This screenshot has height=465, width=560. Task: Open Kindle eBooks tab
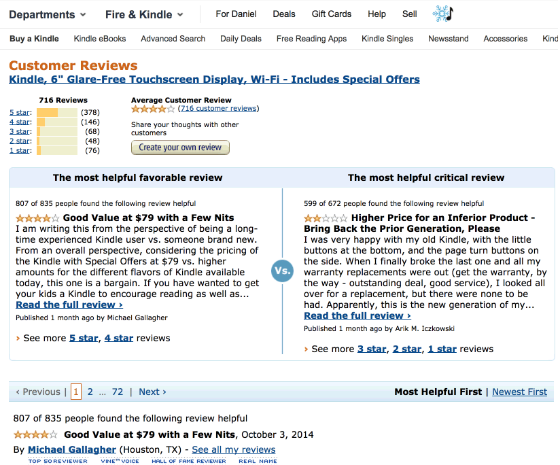tap(100, 39)
